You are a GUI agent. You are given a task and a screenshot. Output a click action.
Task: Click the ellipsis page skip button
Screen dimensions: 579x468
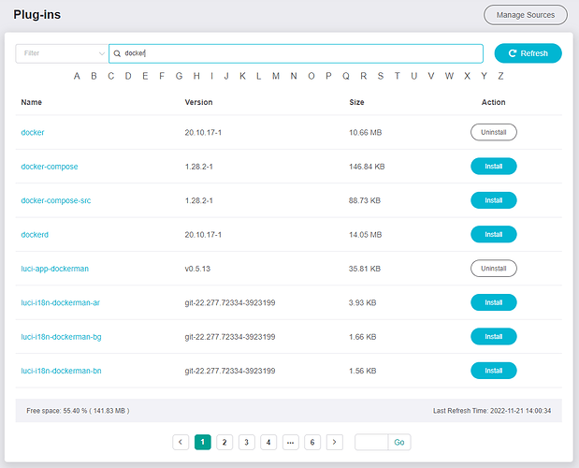tap(290, 442)
